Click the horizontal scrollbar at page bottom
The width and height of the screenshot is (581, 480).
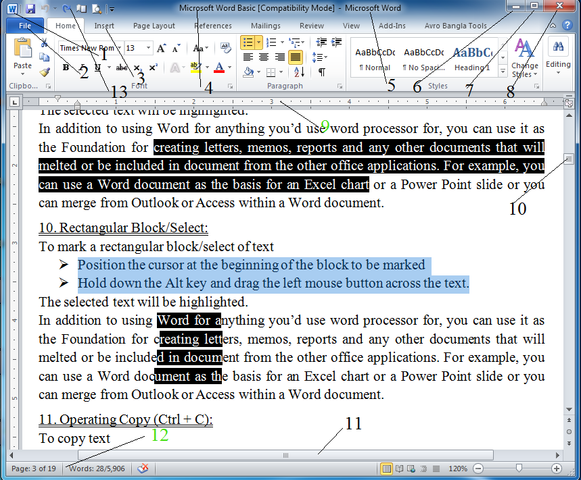coord(285,454)
